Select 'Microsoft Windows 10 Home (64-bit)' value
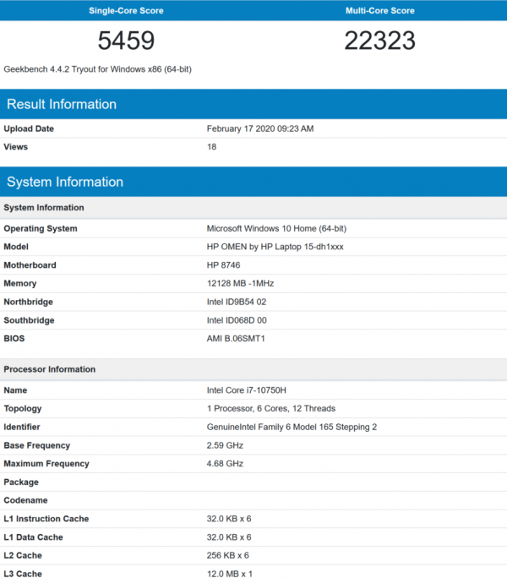The image size is (507, 583). [276, 229]
